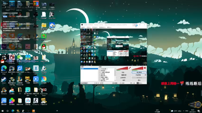Open the first menu (F) in OBS
Image resolution: width=202 pixels, height=113 pixels.
[83, 27]
